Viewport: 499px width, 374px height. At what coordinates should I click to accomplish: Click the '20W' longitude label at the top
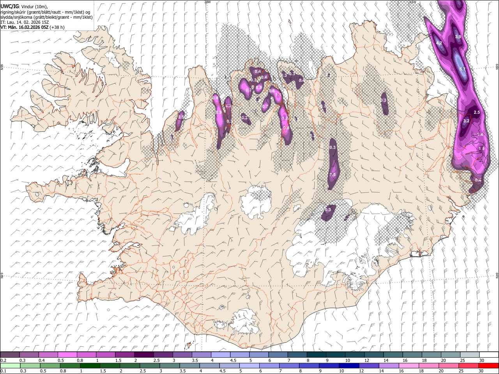point(207,2)
